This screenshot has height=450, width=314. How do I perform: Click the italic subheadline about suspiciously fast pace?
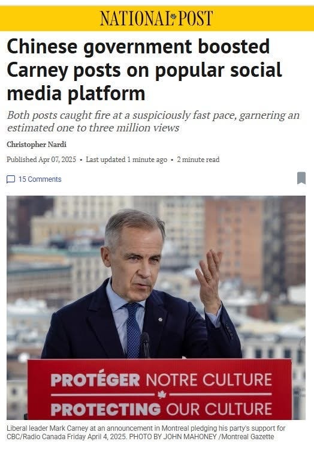[153, 121]
